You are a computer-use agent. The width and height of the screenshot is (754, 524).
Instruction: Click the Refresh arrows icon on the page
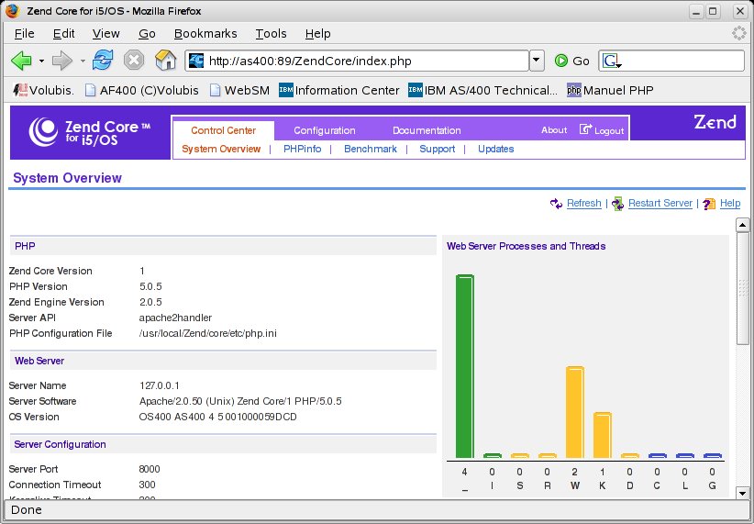click(x=557, y=204)
